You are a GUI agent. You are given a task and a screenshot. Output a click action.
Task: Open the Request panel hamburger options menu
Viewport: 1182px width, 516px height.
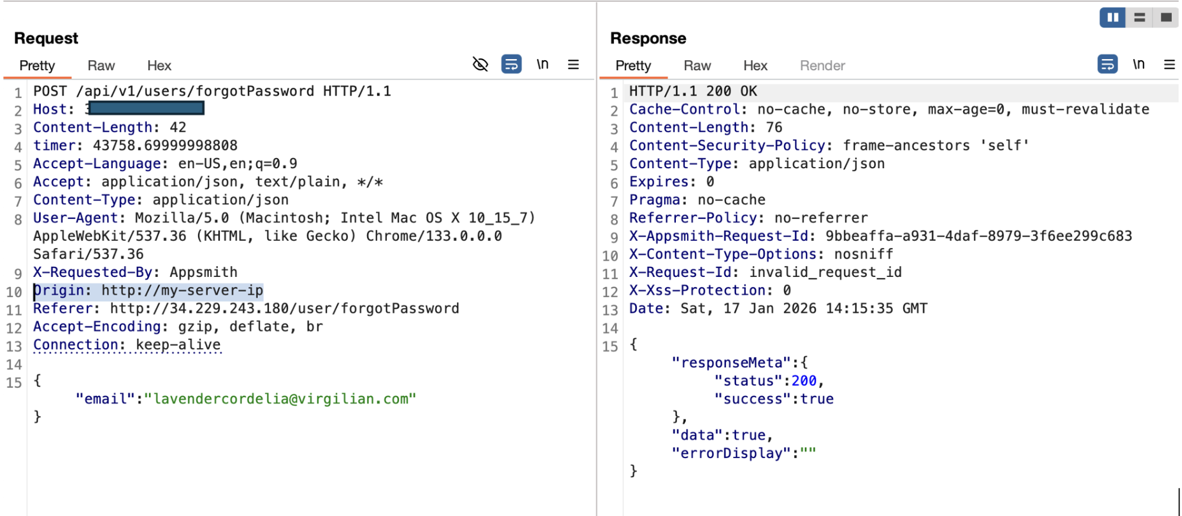tap(573, 64)
